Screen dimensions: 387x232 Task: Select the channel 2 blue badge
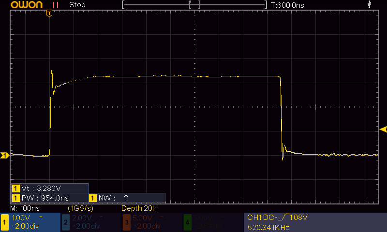pos(65,222)
